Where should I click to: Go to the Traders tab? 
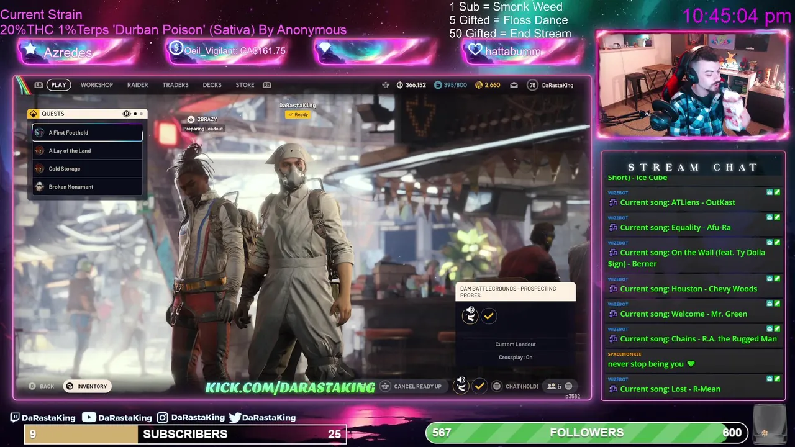click(x=175, y=85)
